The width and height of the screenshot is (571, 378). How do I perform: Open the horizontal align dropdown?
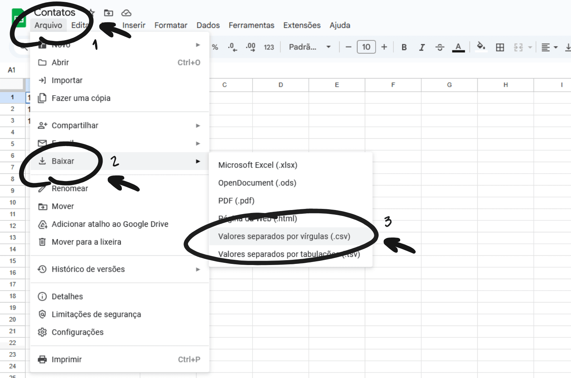pos(549,47)
